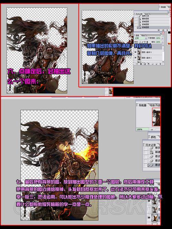Screen dimensions: 172x229
Task: Click the orange gradient color ramp
Action: [169, 43]
